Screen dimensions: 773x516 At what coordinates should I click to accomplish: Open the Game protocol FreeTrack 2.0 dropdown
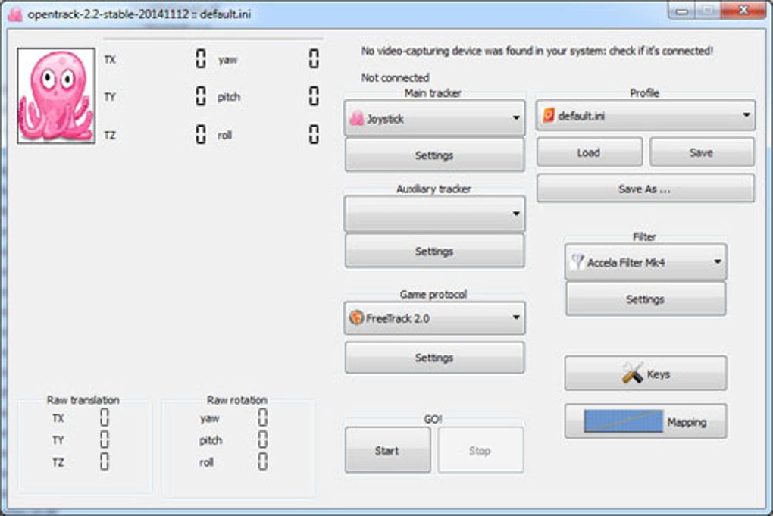pos(434,317)
